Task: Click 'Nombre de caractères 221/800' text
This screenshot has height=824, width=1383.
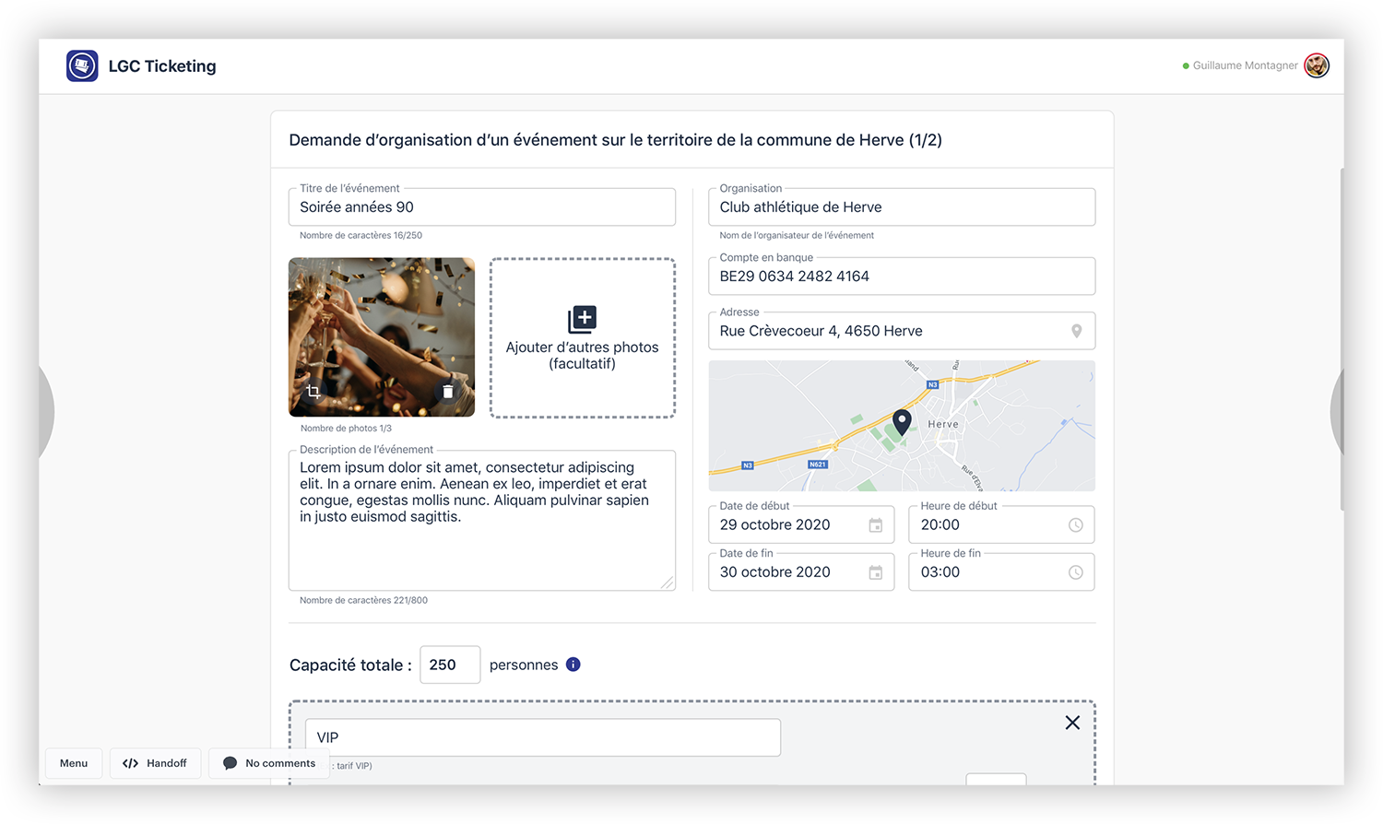Action: [x=363, y=601]
